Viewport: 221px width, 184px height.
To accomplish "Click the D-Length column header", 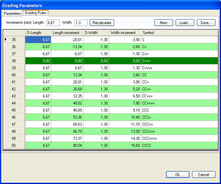I will click(x=38, y=33).
